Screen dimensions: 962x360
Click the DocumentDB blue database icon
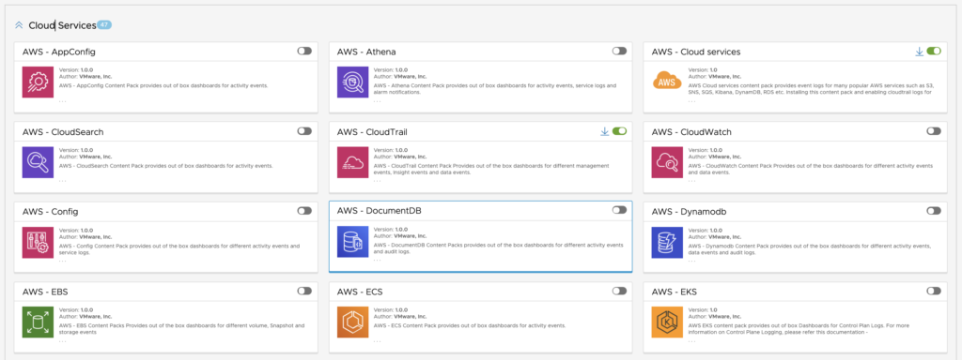pos(353,242)
